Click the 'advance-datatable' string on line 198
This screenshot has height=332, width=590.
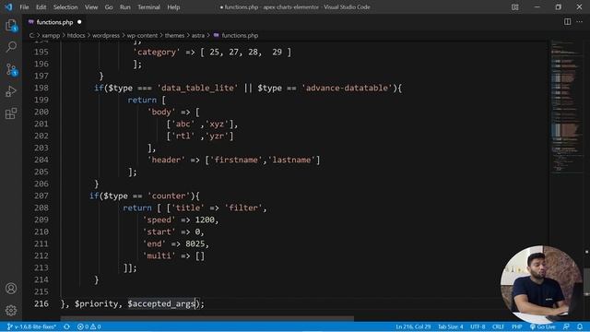pyautogui.click(x=347, y=88)
